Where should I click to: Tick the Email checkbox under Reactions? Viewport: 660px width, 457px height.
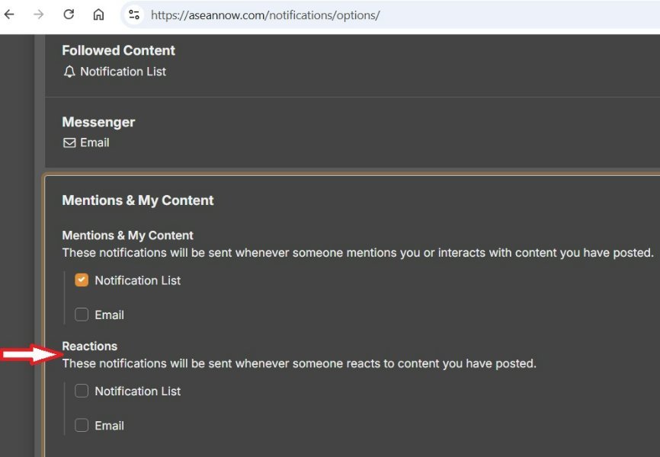pos(82,426)
